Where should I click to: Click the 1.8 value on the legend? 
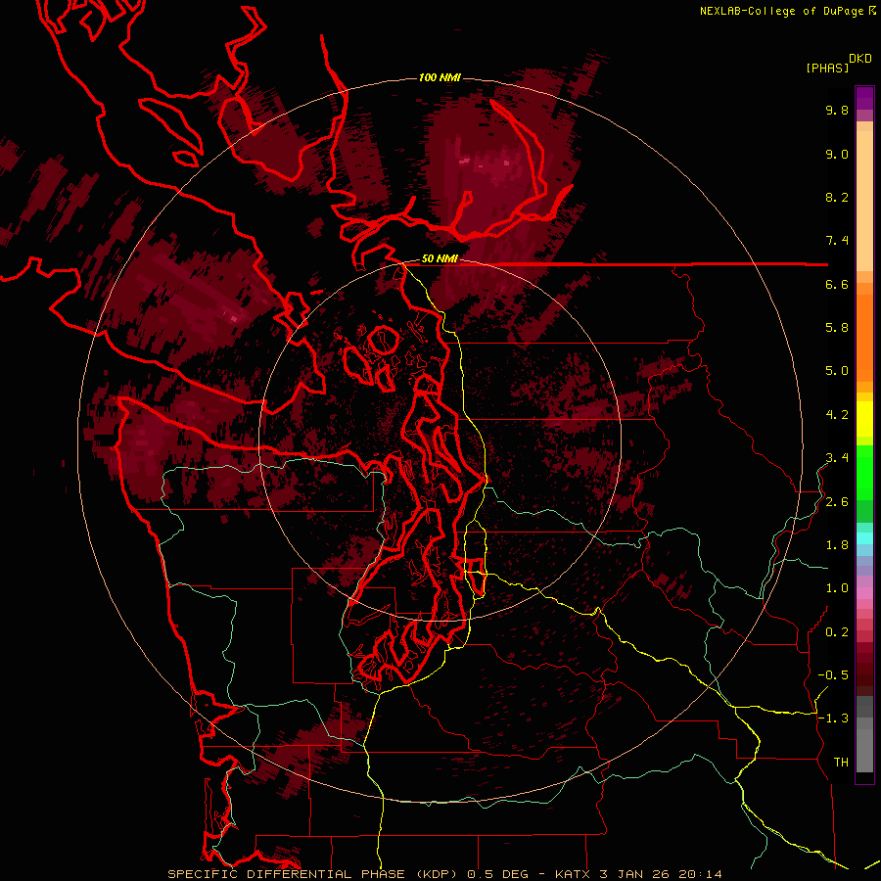837,545
